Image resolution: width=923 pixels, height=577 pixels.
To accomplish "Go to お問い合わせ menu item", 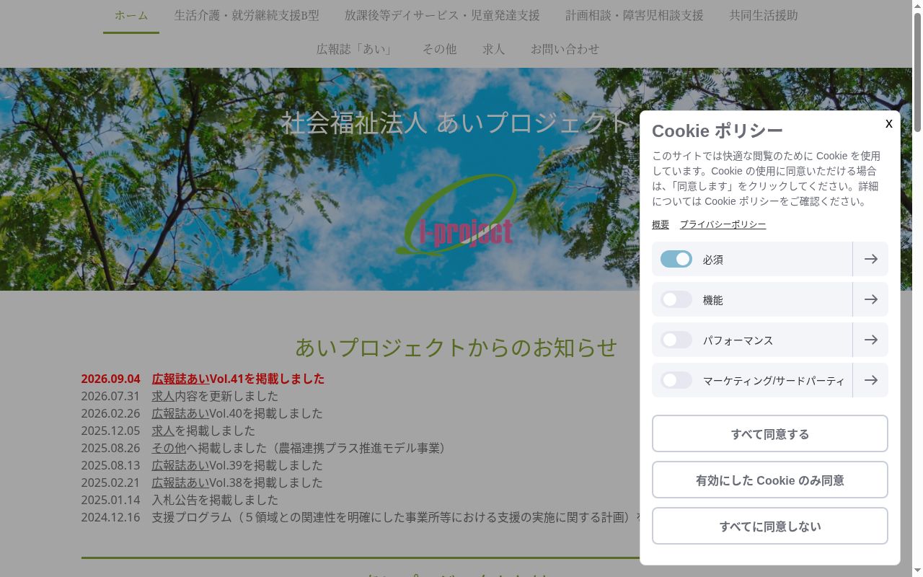I will coord(565,49).
